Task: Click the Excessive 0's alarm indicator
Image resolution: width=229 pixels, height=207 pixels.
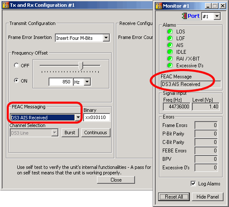Action: coord(170,65)
